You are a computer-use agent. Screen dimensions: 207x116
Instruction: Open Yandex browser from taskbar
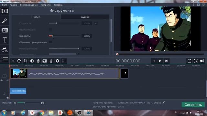(32, 113)
